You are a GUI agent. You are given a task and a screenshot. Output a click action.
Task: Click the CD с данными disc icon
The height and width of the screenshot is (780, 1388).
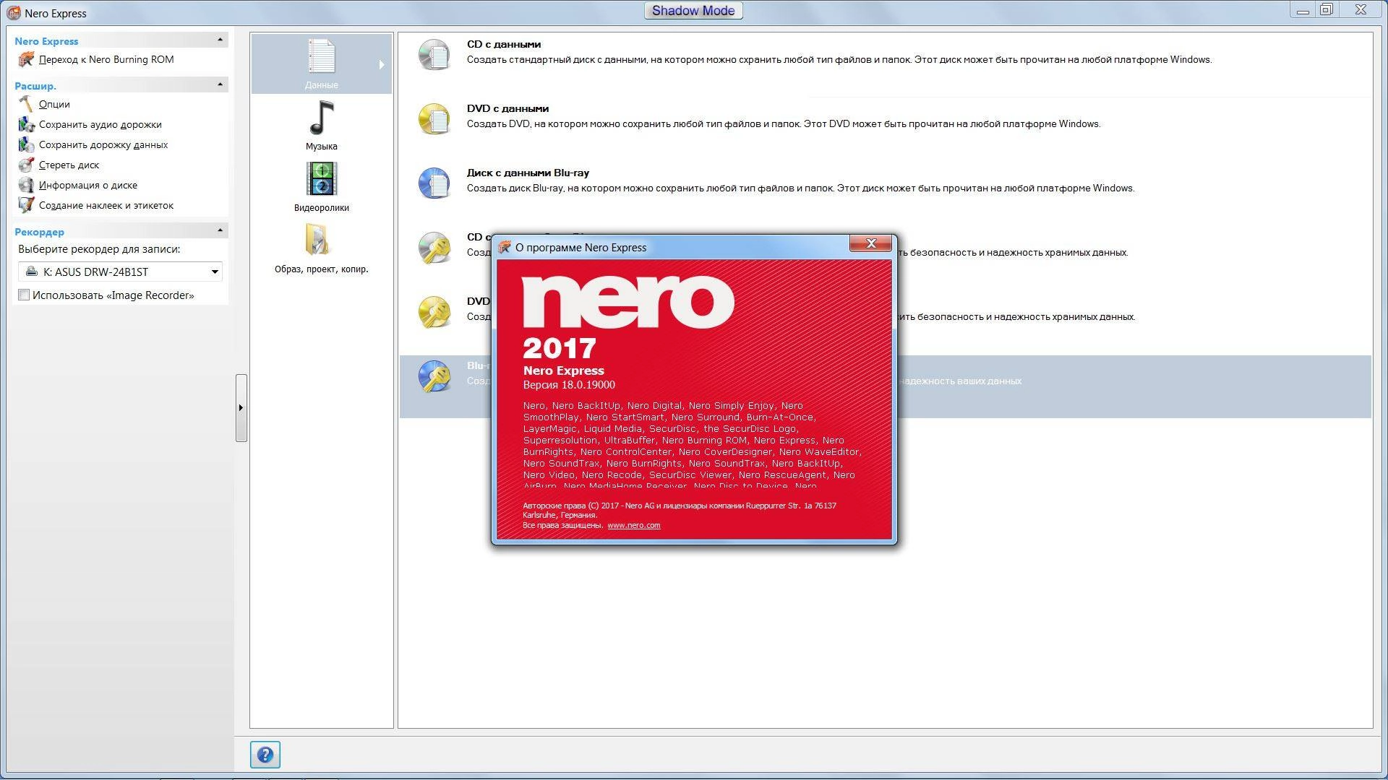pos(434,54)
